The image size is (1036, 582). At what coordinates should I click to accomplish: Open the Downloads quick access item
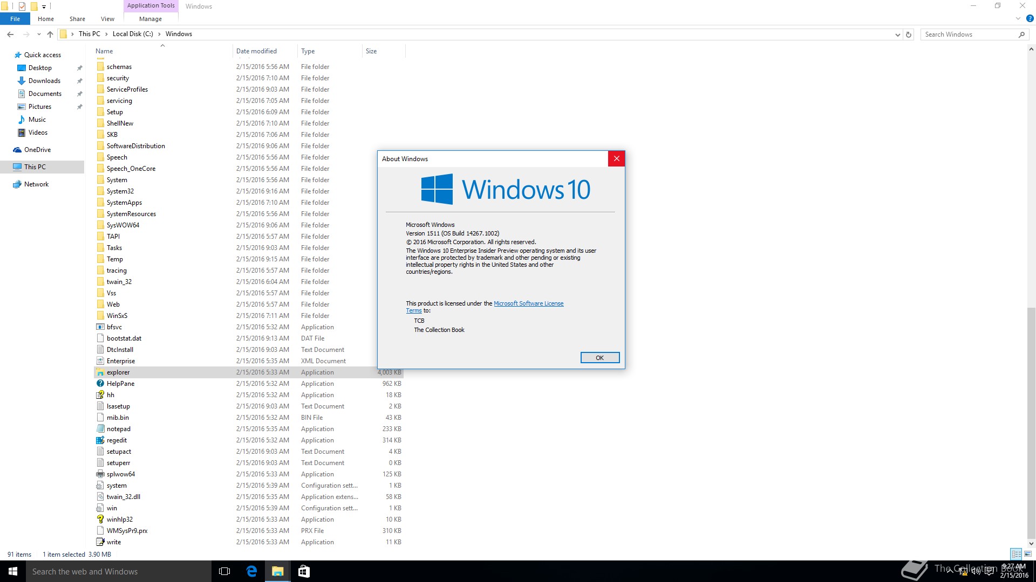[x=44, y=81]
